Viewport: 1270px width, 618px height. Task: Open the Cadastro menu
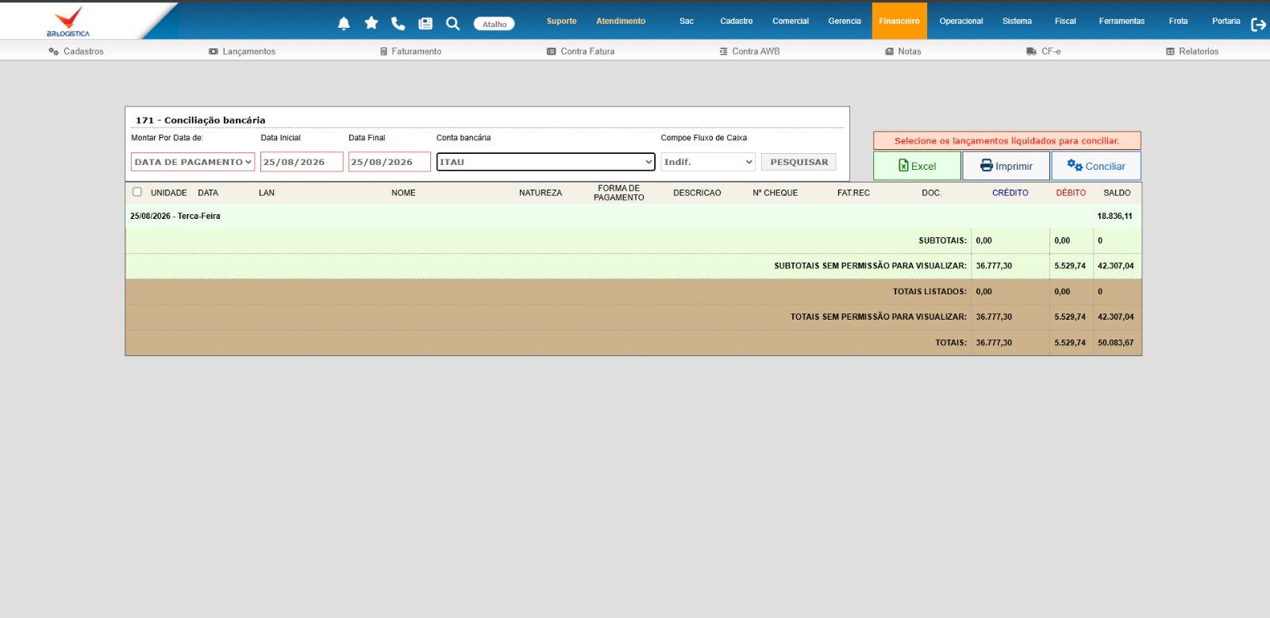pos(737,21)
